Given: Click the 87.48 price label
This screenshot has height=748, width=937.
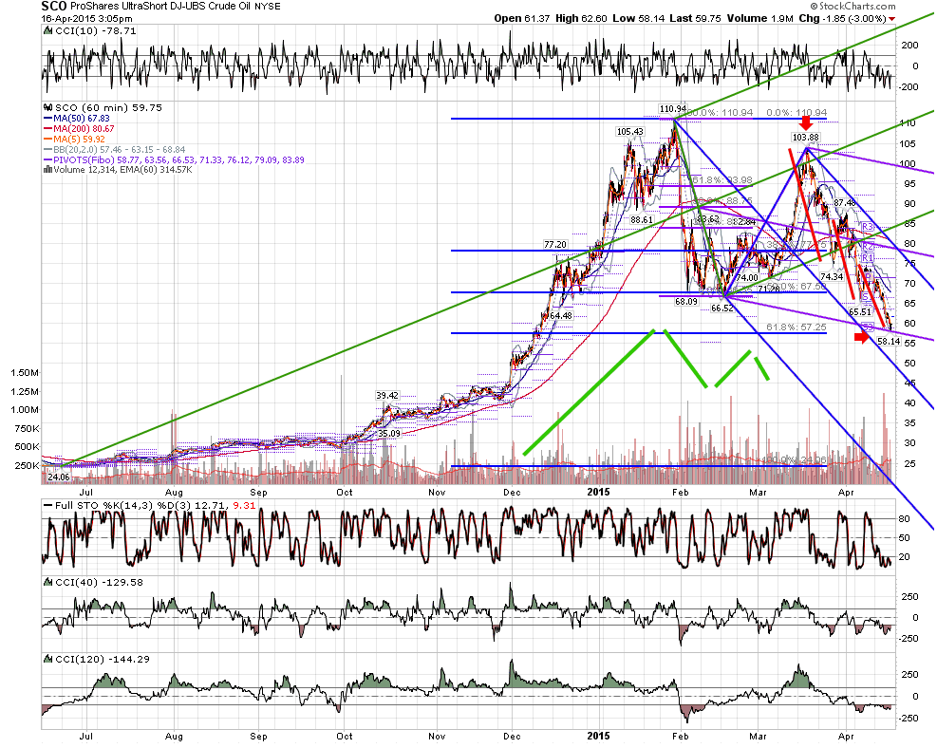Looking at the screenshot, I should pos(845,203).
